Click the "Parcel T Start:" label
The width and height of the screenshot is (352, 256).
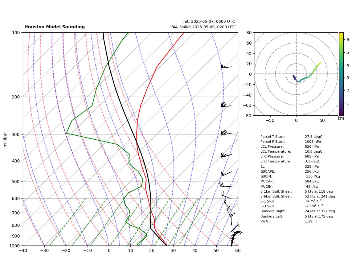272,137
